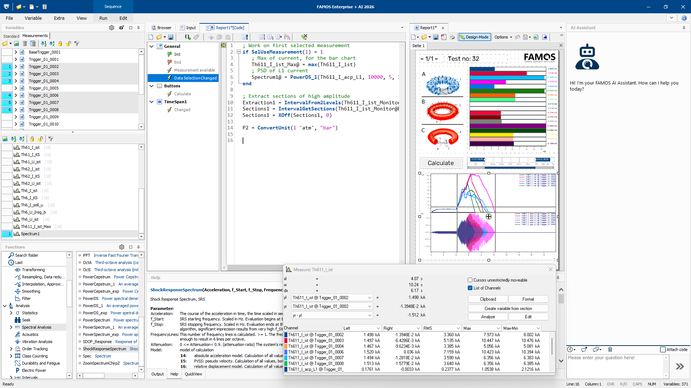Click the PDF export icon in Report toolbar
The height and width of the screenshot is (388, 691).
[x=444, y=37]
